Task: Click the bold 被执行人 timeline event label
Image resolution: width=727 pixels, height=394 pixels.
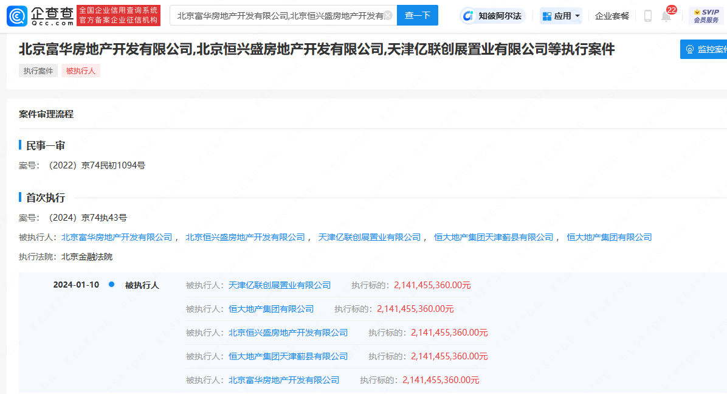Action: 142,286
